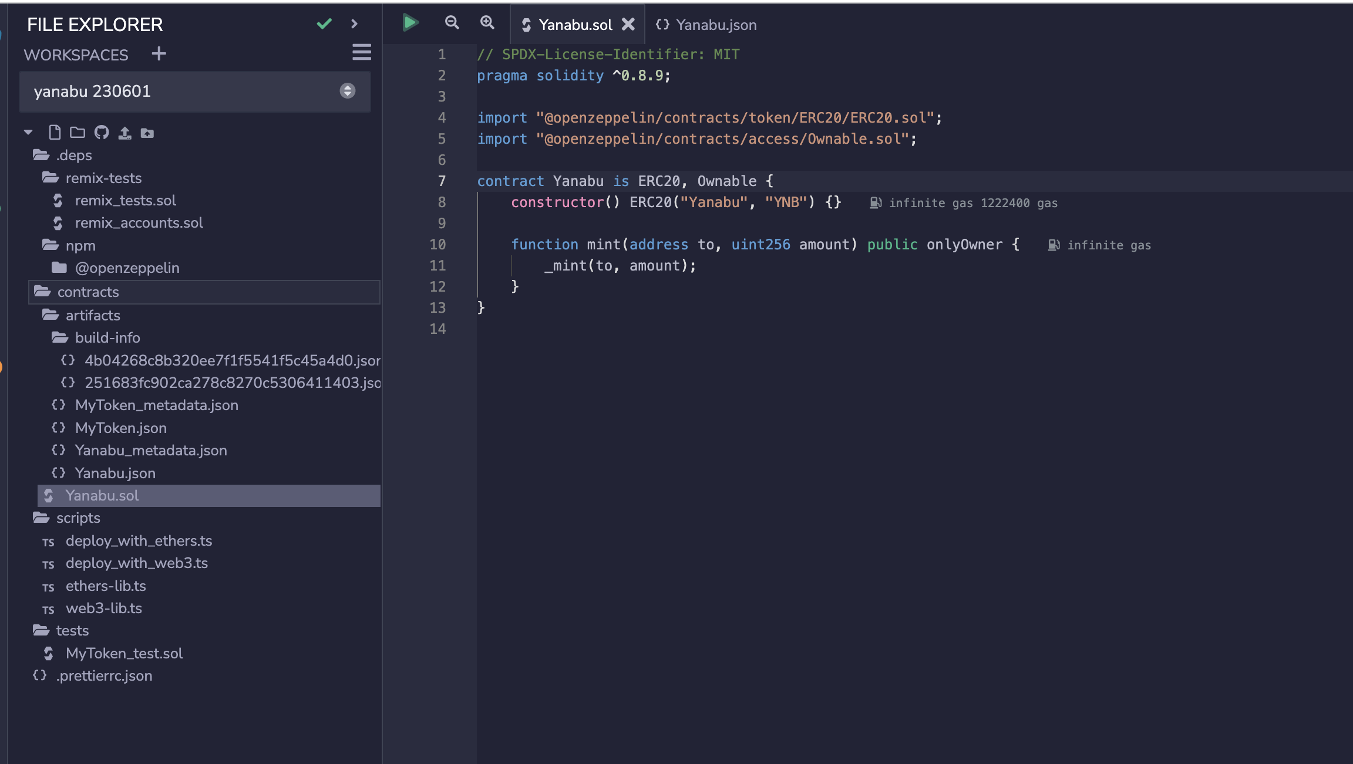Click the green checkmark in File Explorer header
1353x764 pixels.
click(324, 24)
